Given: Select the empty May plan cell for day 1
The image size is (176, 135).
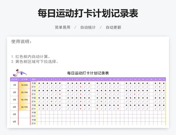Looking at the screenshot, I should coord(39,112).
